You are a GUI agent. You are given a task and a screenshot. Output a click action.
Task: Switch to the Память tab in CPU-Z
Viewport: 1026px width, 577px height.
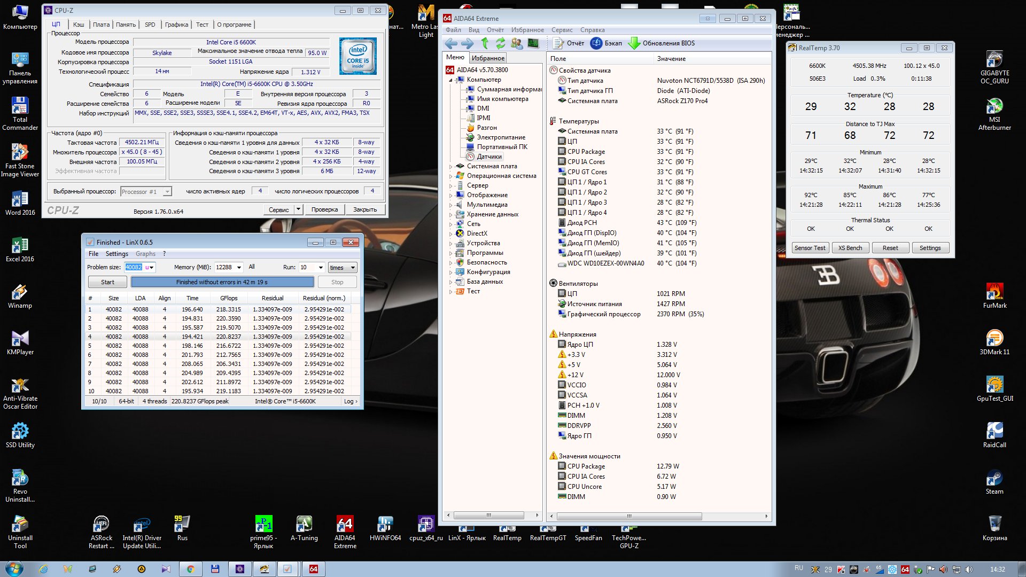(126, 25)
